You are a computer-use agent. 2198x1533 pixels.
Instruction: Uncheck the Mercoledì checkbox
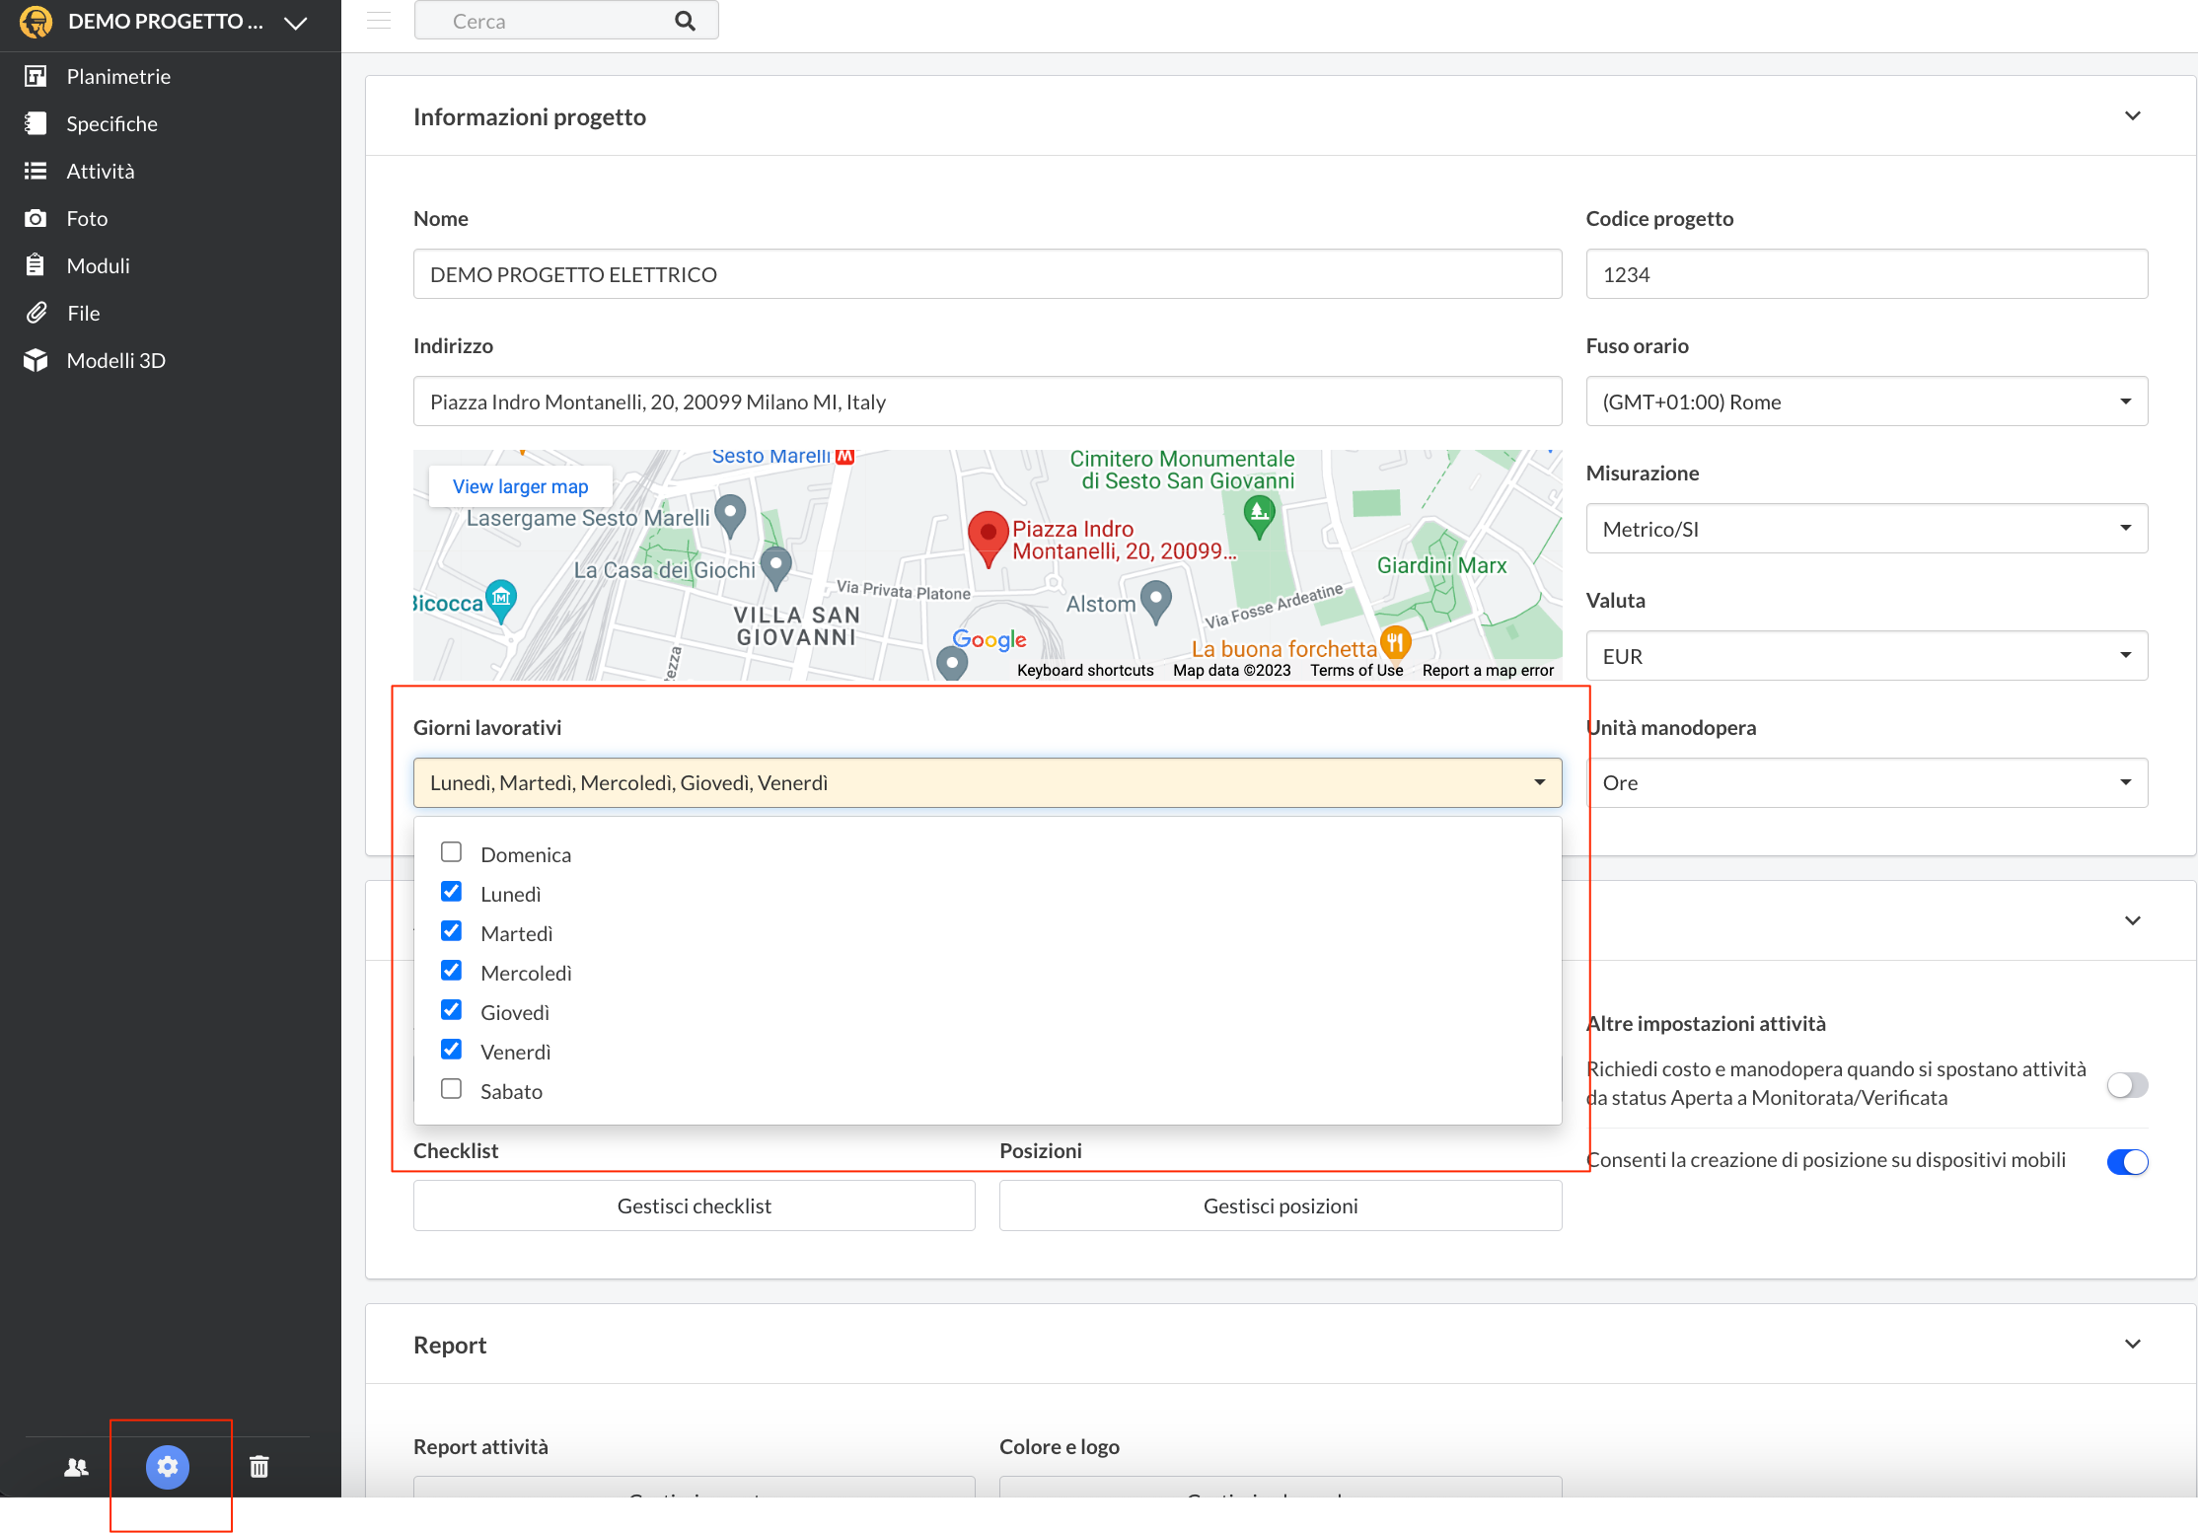pyautogui.click(x=451, y=971)
